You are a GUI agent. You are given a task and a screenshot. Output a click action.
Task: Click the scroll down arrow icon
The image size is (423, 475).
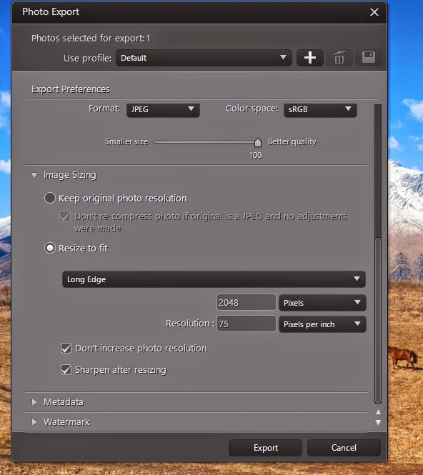point(378,422)
